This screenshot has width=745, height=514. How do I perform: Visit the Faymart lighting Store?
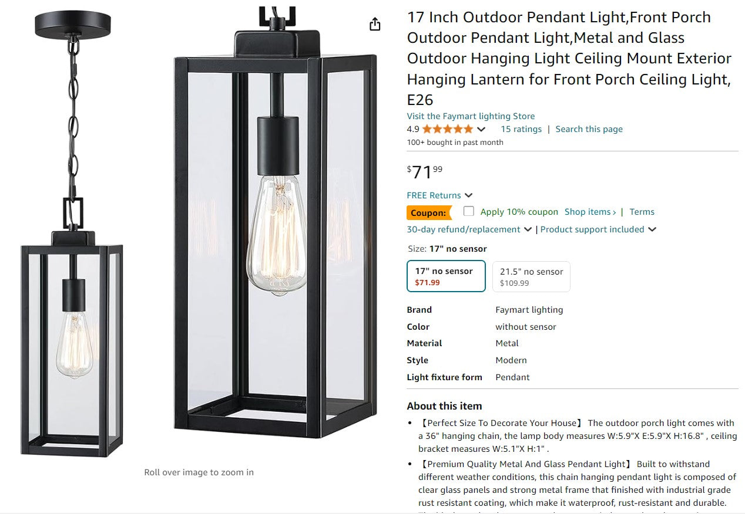coord(471,116)
